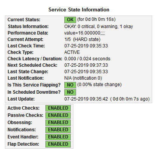
Task: Select the Status Information text value
Action: click(x=98, y=27)
